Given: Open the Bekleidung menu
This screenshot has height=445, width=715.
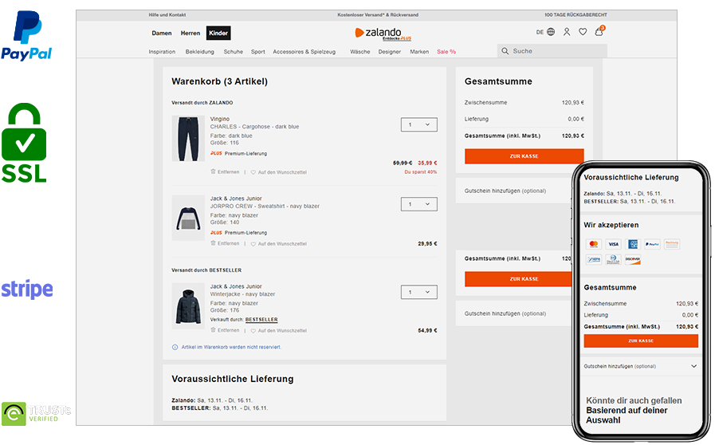Looking at the screenshot, I should coord(200,52).
